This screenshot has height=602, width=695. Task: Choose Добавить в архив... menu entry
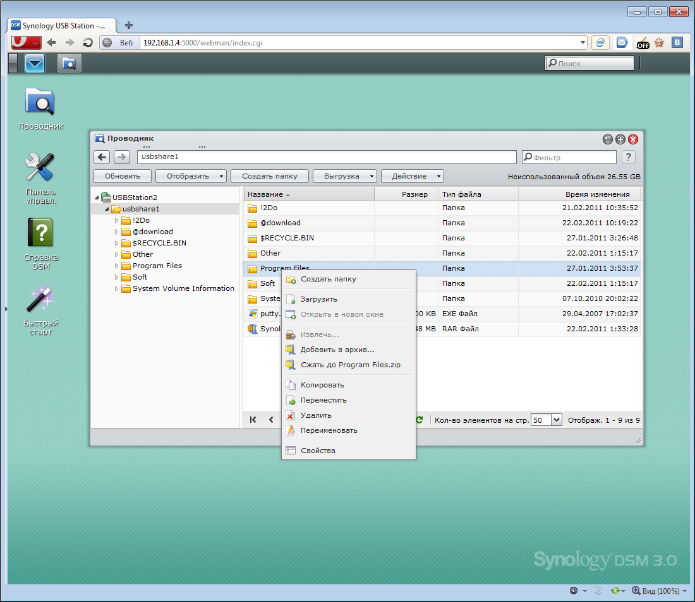point(348,350)
